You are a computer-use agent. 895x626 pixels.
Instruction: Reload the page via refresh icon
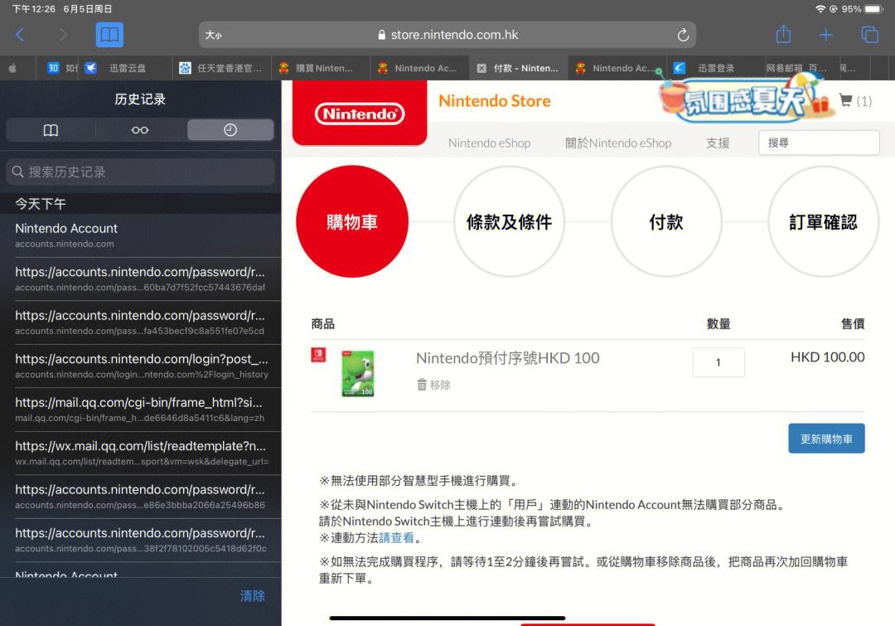coord(683,36)
